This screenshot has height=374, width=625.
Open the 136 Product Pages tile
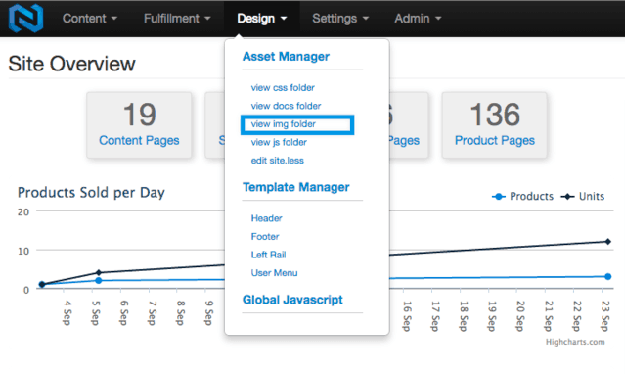pos(495,125)
